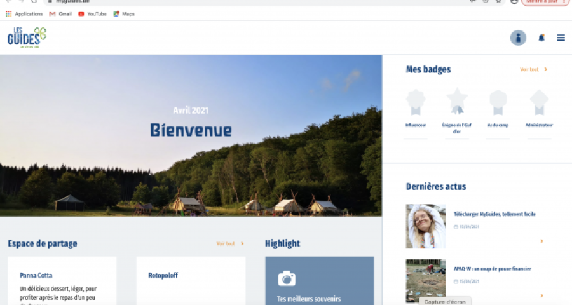The height and width of the screenshot is (305, 572).
Task: Click Voir tout in Mes badges
Action: [x=529, y=69]
